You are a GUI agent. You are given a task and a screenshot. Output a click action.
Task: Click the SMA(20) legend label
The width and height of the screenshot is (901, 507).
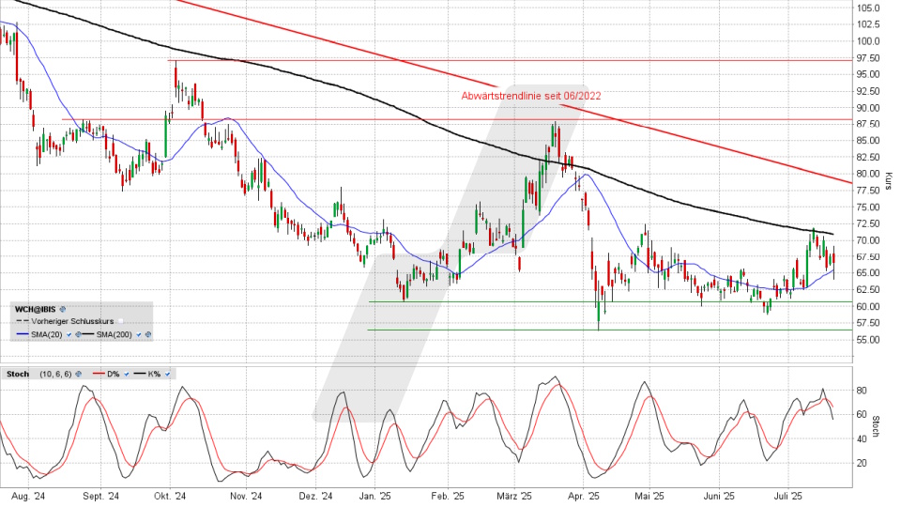tap(47, 334)
